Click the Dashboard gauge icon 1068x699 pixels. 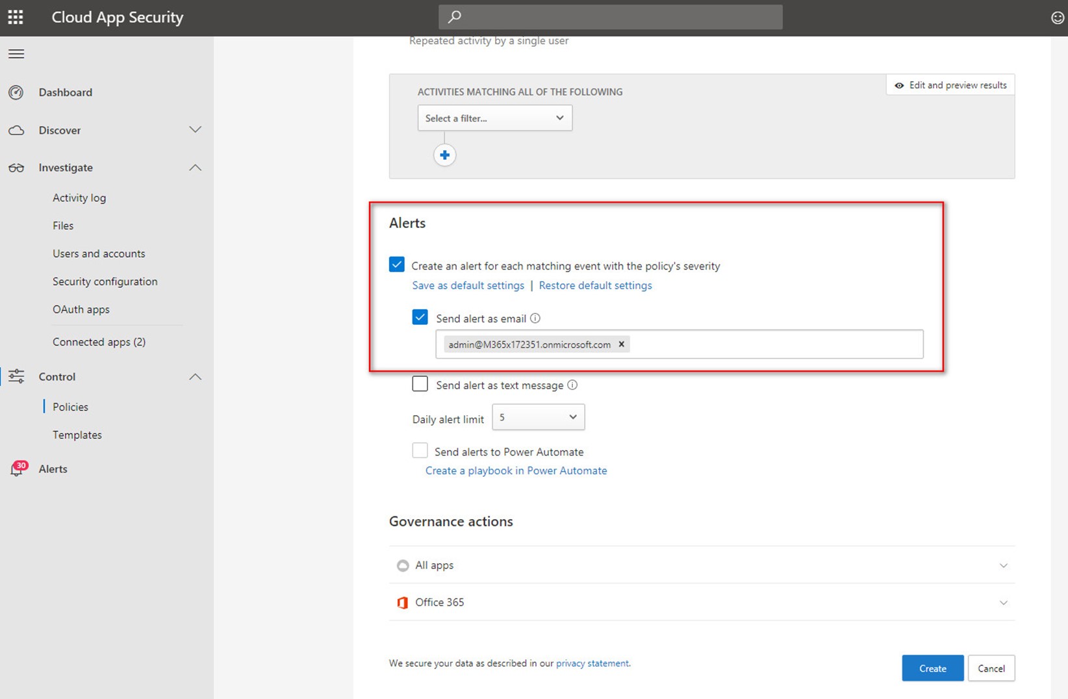(x=16, y=92)
